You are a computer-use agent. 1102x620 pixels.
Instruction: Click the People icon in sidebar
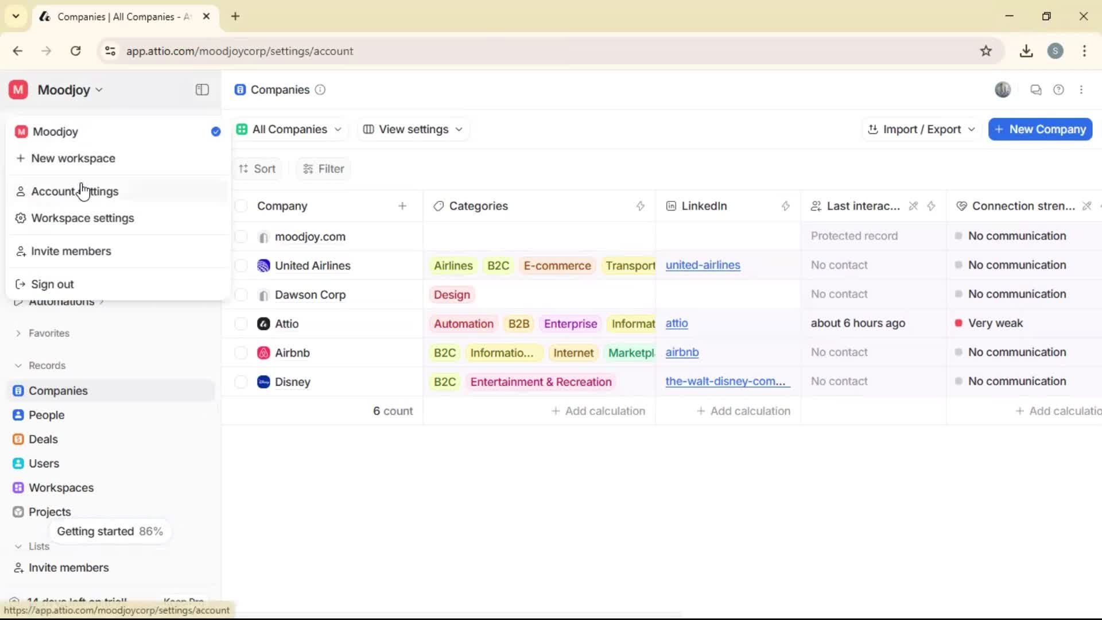[18, 415]
